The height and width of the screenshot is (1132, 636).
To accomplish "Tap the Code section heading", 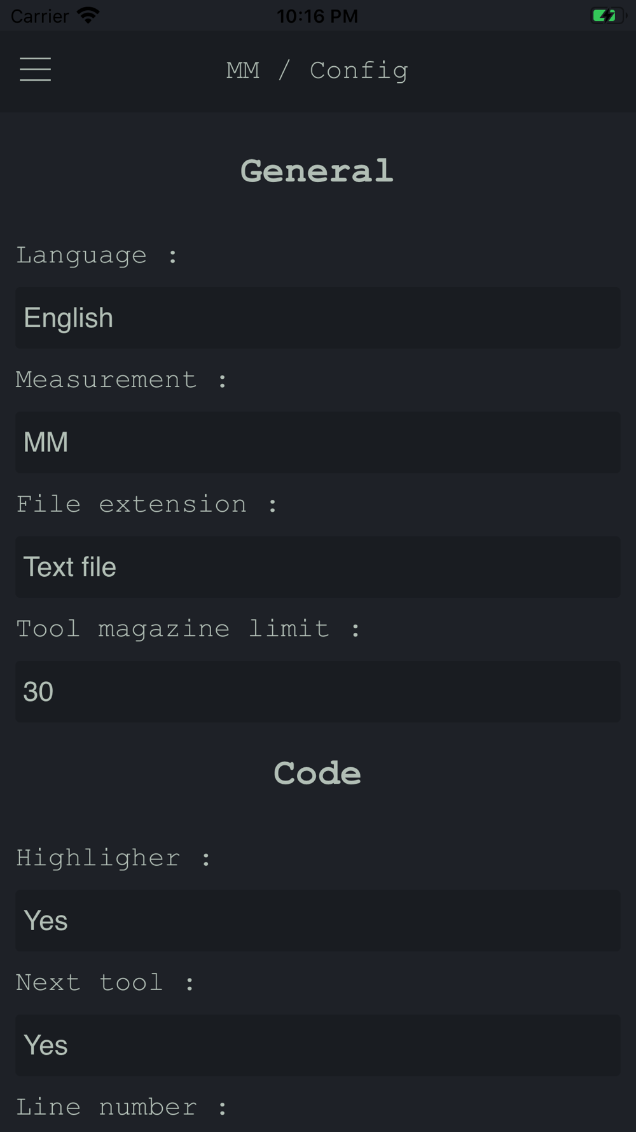I will click(317, 773).
